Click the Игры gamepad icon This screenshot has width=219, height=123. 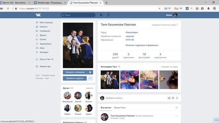37,48
